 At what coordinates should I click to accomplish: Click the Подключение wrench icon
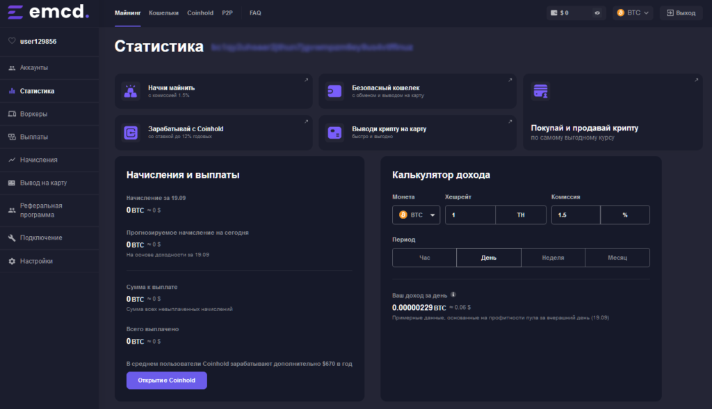coord(12,238)
